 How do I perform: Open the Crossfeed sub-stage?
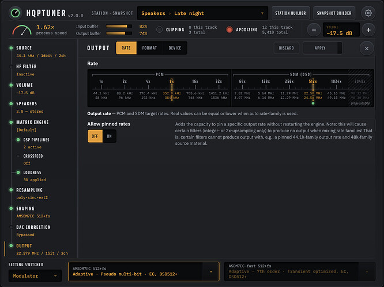[33, 156]
